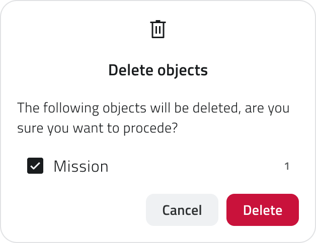Viewport: 316px width, 243px height.
Task: Click the "Delete objects" dialog title
Action: point(158,70)
